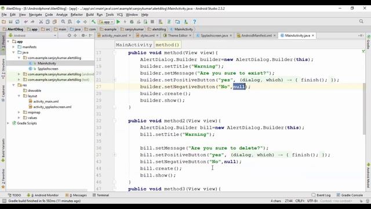The height and width of the screenshot is (209, 371).
Task: Click the Cut scissors icon
Action: point(41,22)
